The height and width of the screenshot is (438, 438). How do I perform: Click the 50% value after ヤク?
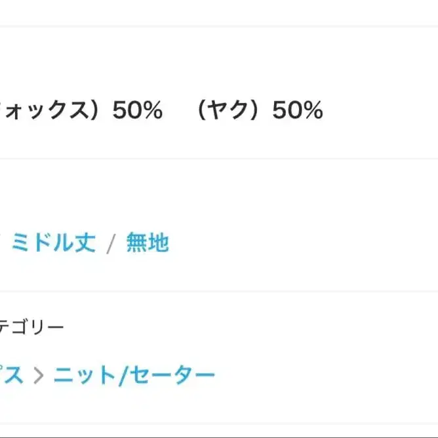pos(298,111)
